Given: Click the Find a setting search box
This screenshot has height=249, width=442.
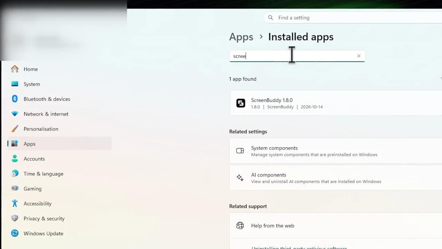Looking at the screenshot, I should click(x=353, y=18).
